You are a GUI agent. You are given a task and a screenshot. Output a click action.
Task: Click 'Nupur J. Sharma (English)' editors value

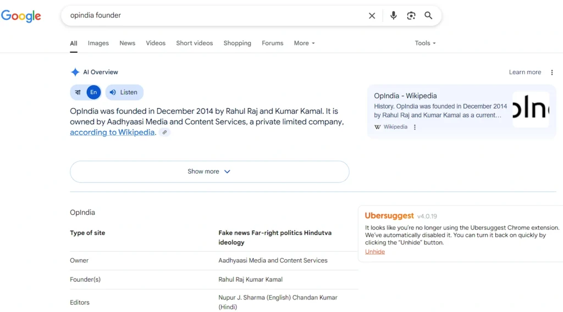pos(255,298)
